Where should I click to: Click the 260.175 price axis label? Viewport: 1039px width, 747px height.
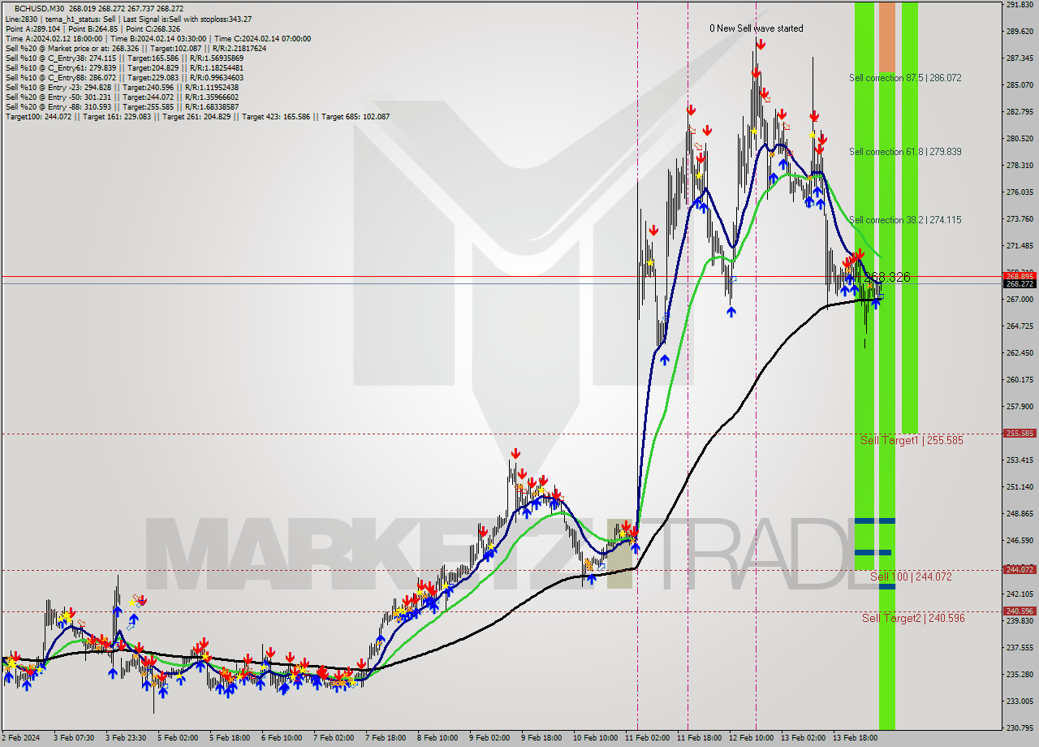point(1020,380)
